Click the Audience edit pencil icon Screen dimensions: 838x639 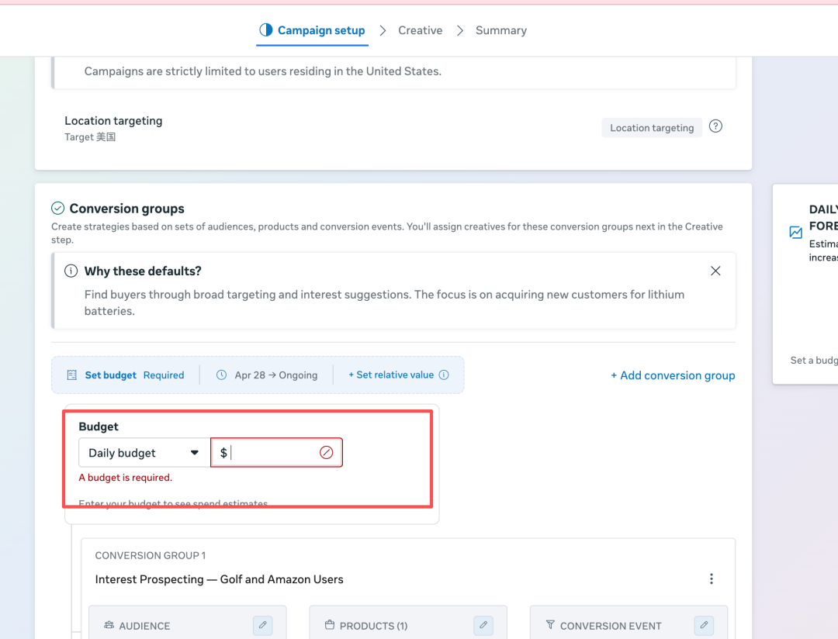tap(262, 625)
